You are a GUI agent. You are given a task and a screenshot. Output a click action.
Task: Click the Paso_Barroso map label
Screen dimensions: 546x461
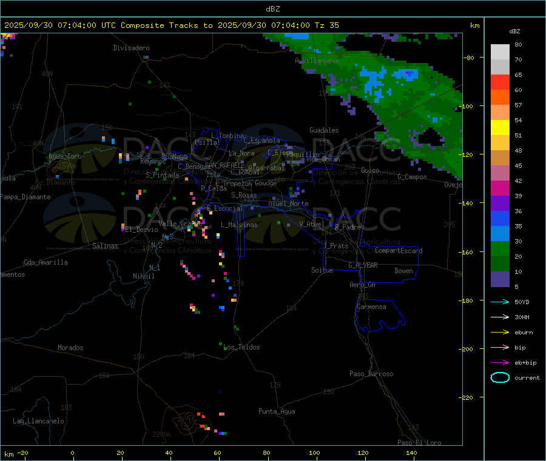371,374
